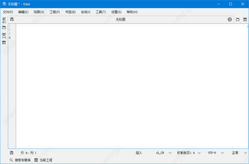Open the 会话(I) menu
The image size is (249, 164).
click(85, 12)
